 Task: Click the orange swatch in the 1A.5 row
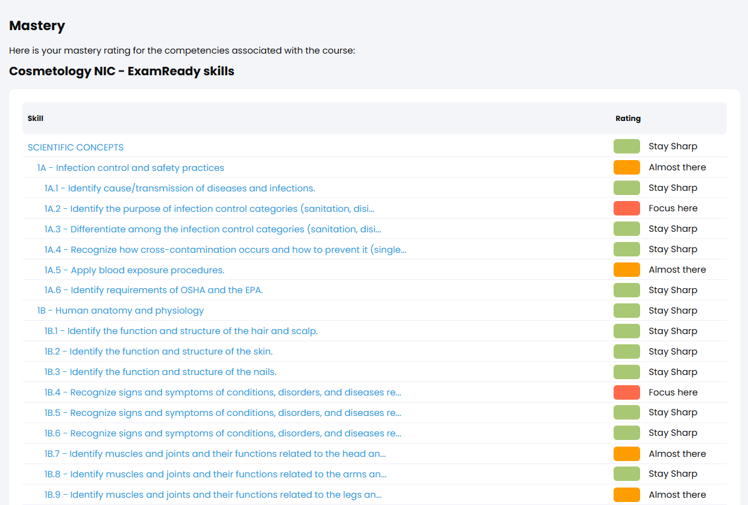tap(627, 270)
